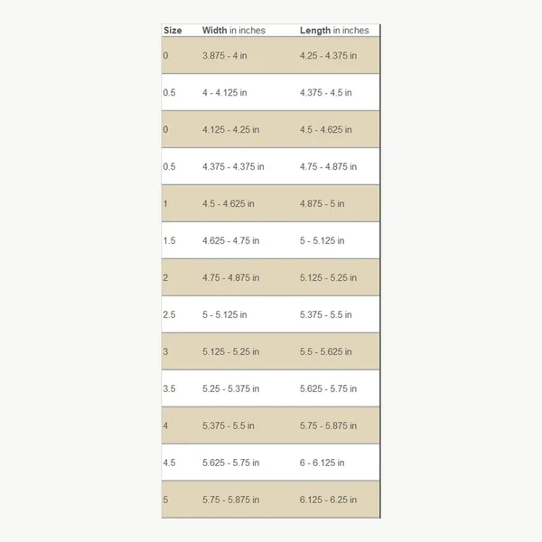Screen dimensions: 542x542
Task: Click the size 3.5 row label
Action: coord(170,388)
